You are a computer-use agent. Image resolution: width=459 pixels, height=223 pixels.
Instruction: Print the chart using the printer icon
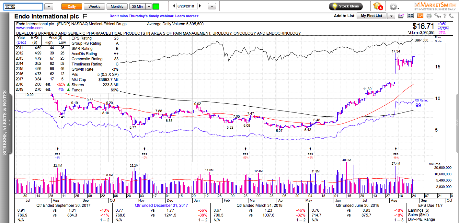(x=429, y=16)
